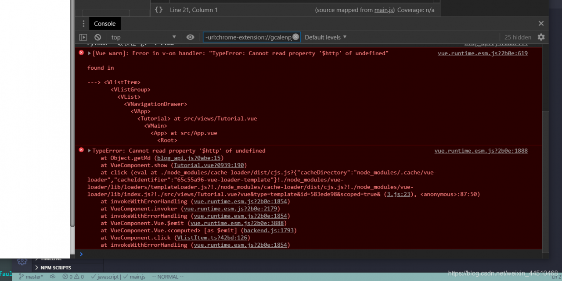Viewport: 562px width, 281px height.
Task: Select the Console drawer tab
Action: [x=104, y=24]
